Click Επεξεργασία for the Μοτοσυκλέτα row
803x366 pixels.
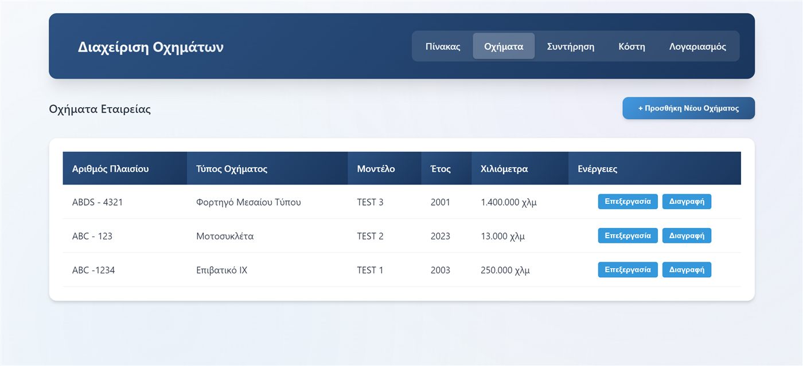[627, 235]
